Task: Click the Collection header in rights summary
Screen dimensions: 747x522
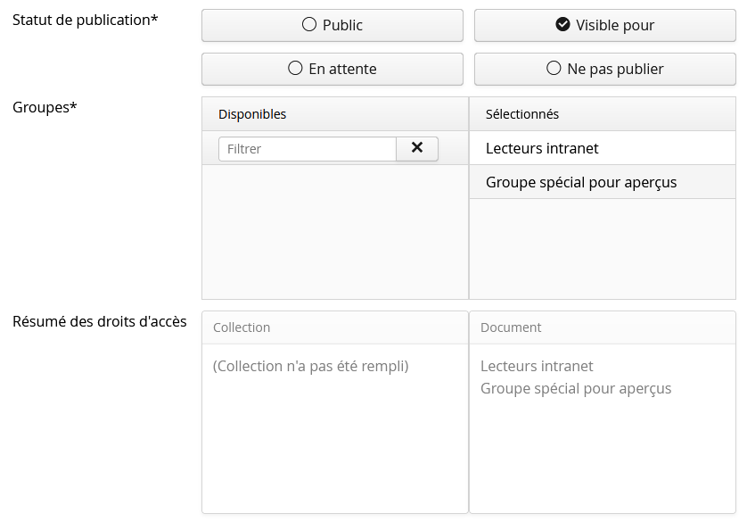Action: click(242, 327)
